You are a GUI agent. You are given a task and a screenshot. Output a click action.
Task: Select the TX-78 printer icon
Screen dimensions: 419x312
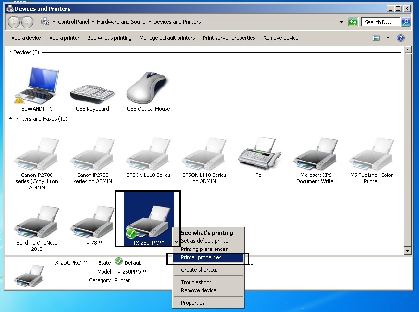92,221
